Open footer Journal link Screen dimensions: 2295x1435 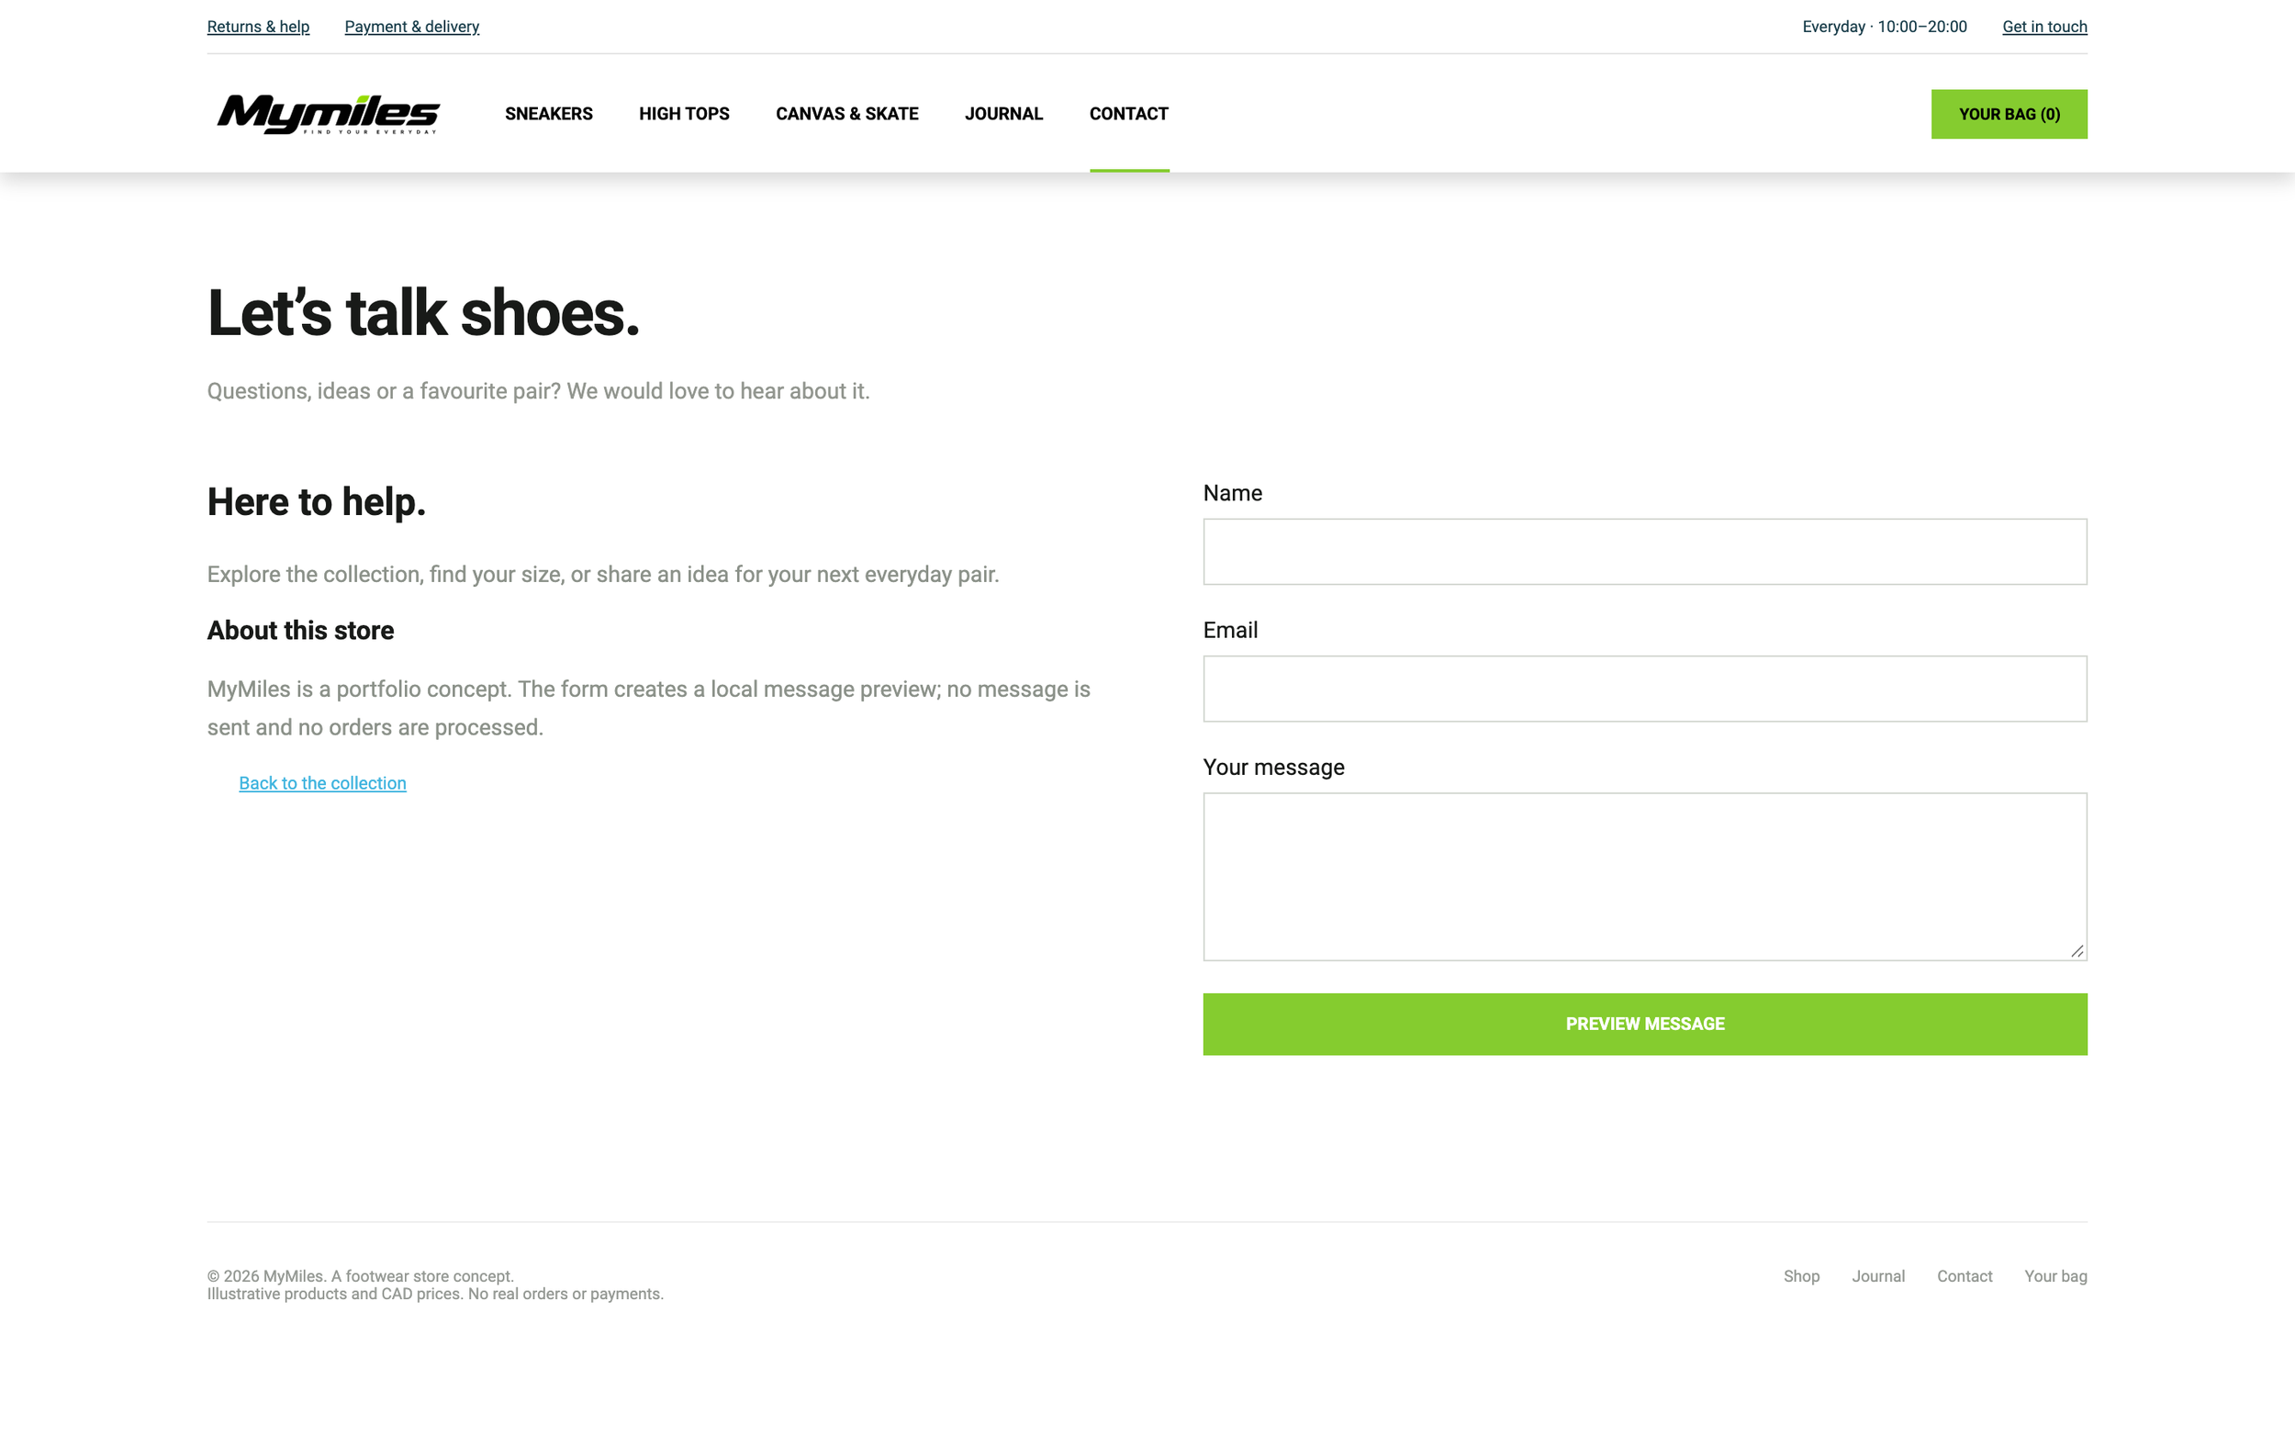tap(1877, 1275)
